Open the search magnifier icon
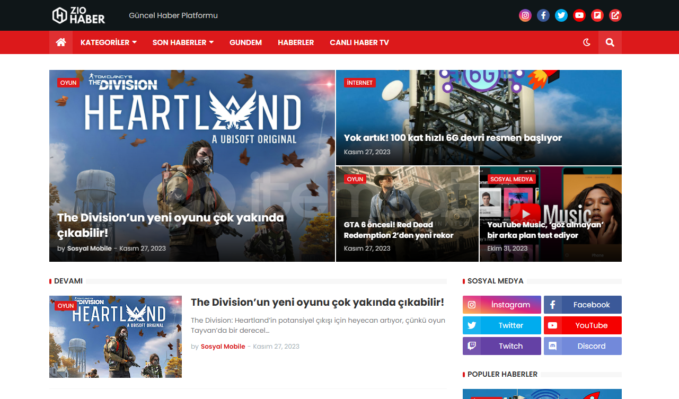Image resolution: width=679 pixels, height=399 pixels. click(610, 42)
